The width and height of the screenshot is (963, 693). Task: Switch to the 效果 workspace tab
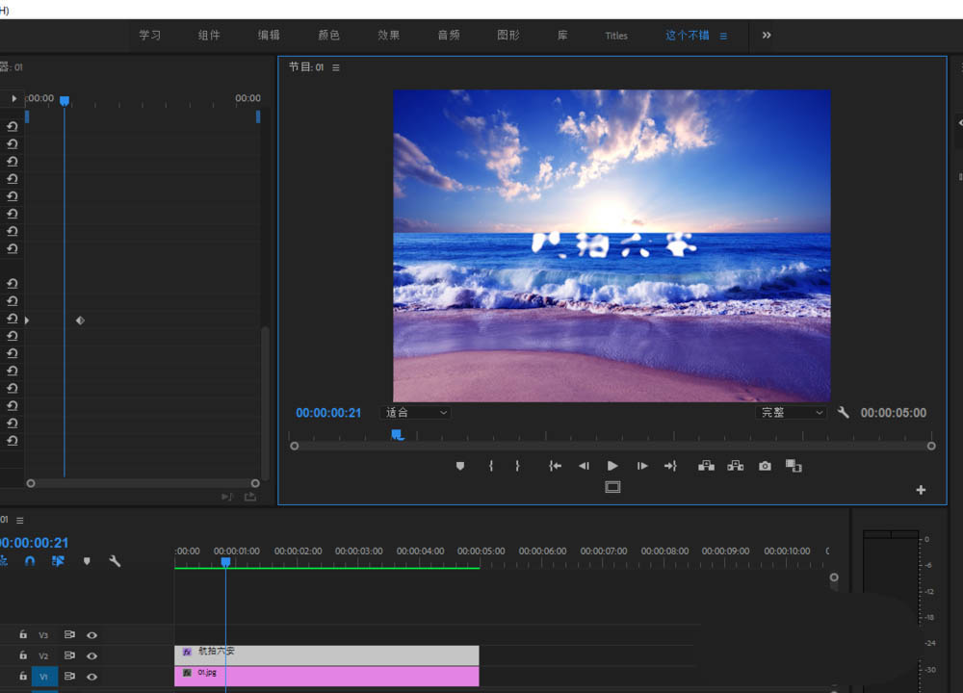389,35
